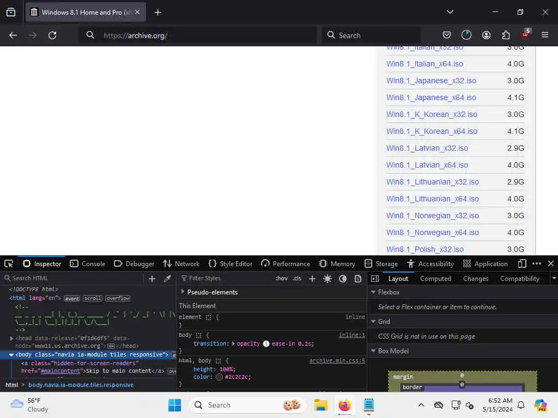Open the Accessibility tab
This screenshot has height=418, width=558.
click(430, 264)
